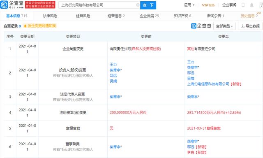Image resolution: width=263 pixels, height=158 pixels.
Task: Click the 发生变更时通知我 notification button
Action: pyautogui.click(x=40, y=26)
